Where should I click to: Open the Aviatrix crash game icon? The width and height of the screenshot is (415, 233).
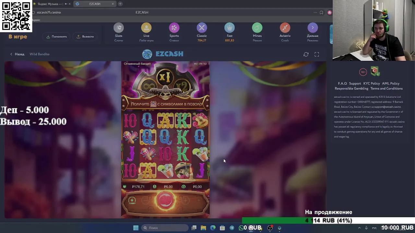(x=285, y=28)
